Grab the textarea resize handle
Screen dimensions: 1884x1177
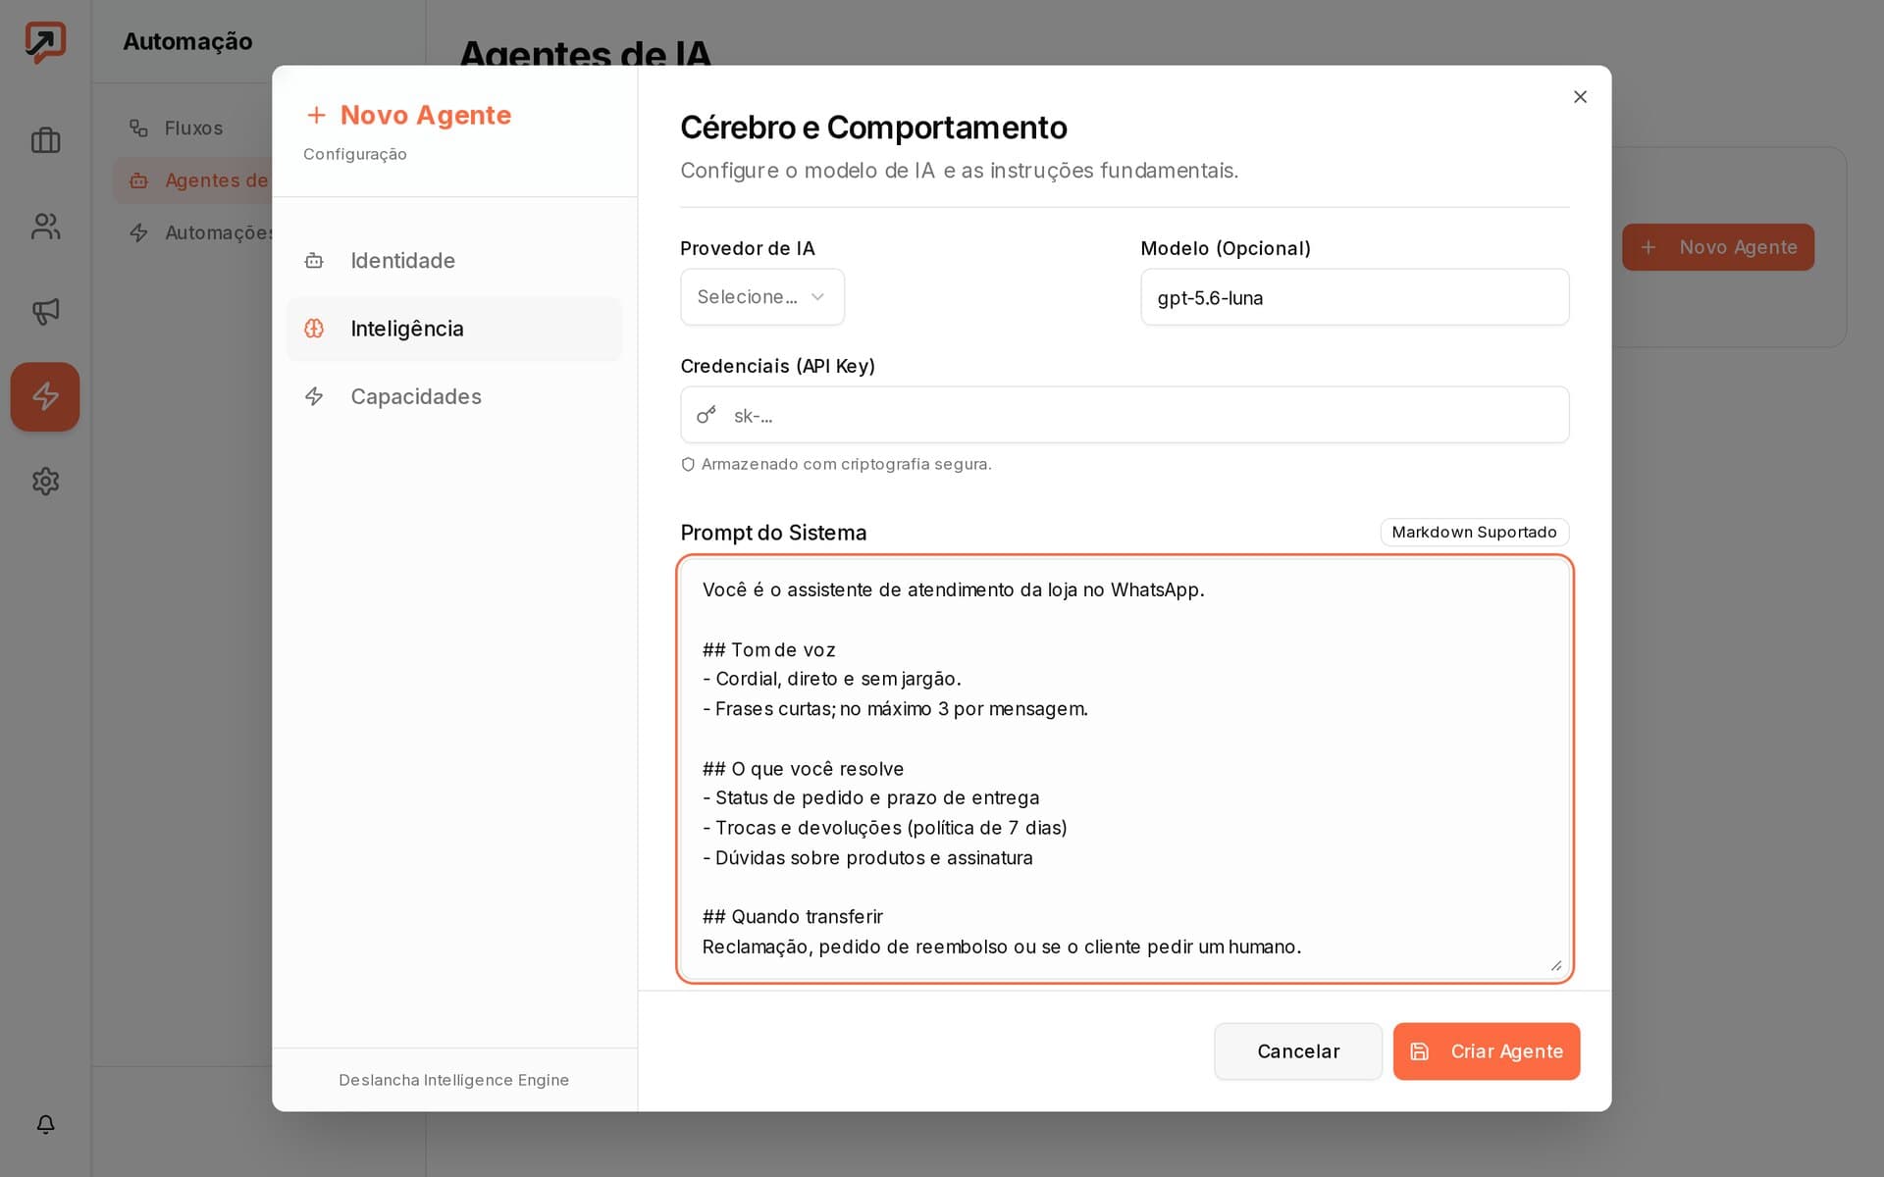point(1556,965)
